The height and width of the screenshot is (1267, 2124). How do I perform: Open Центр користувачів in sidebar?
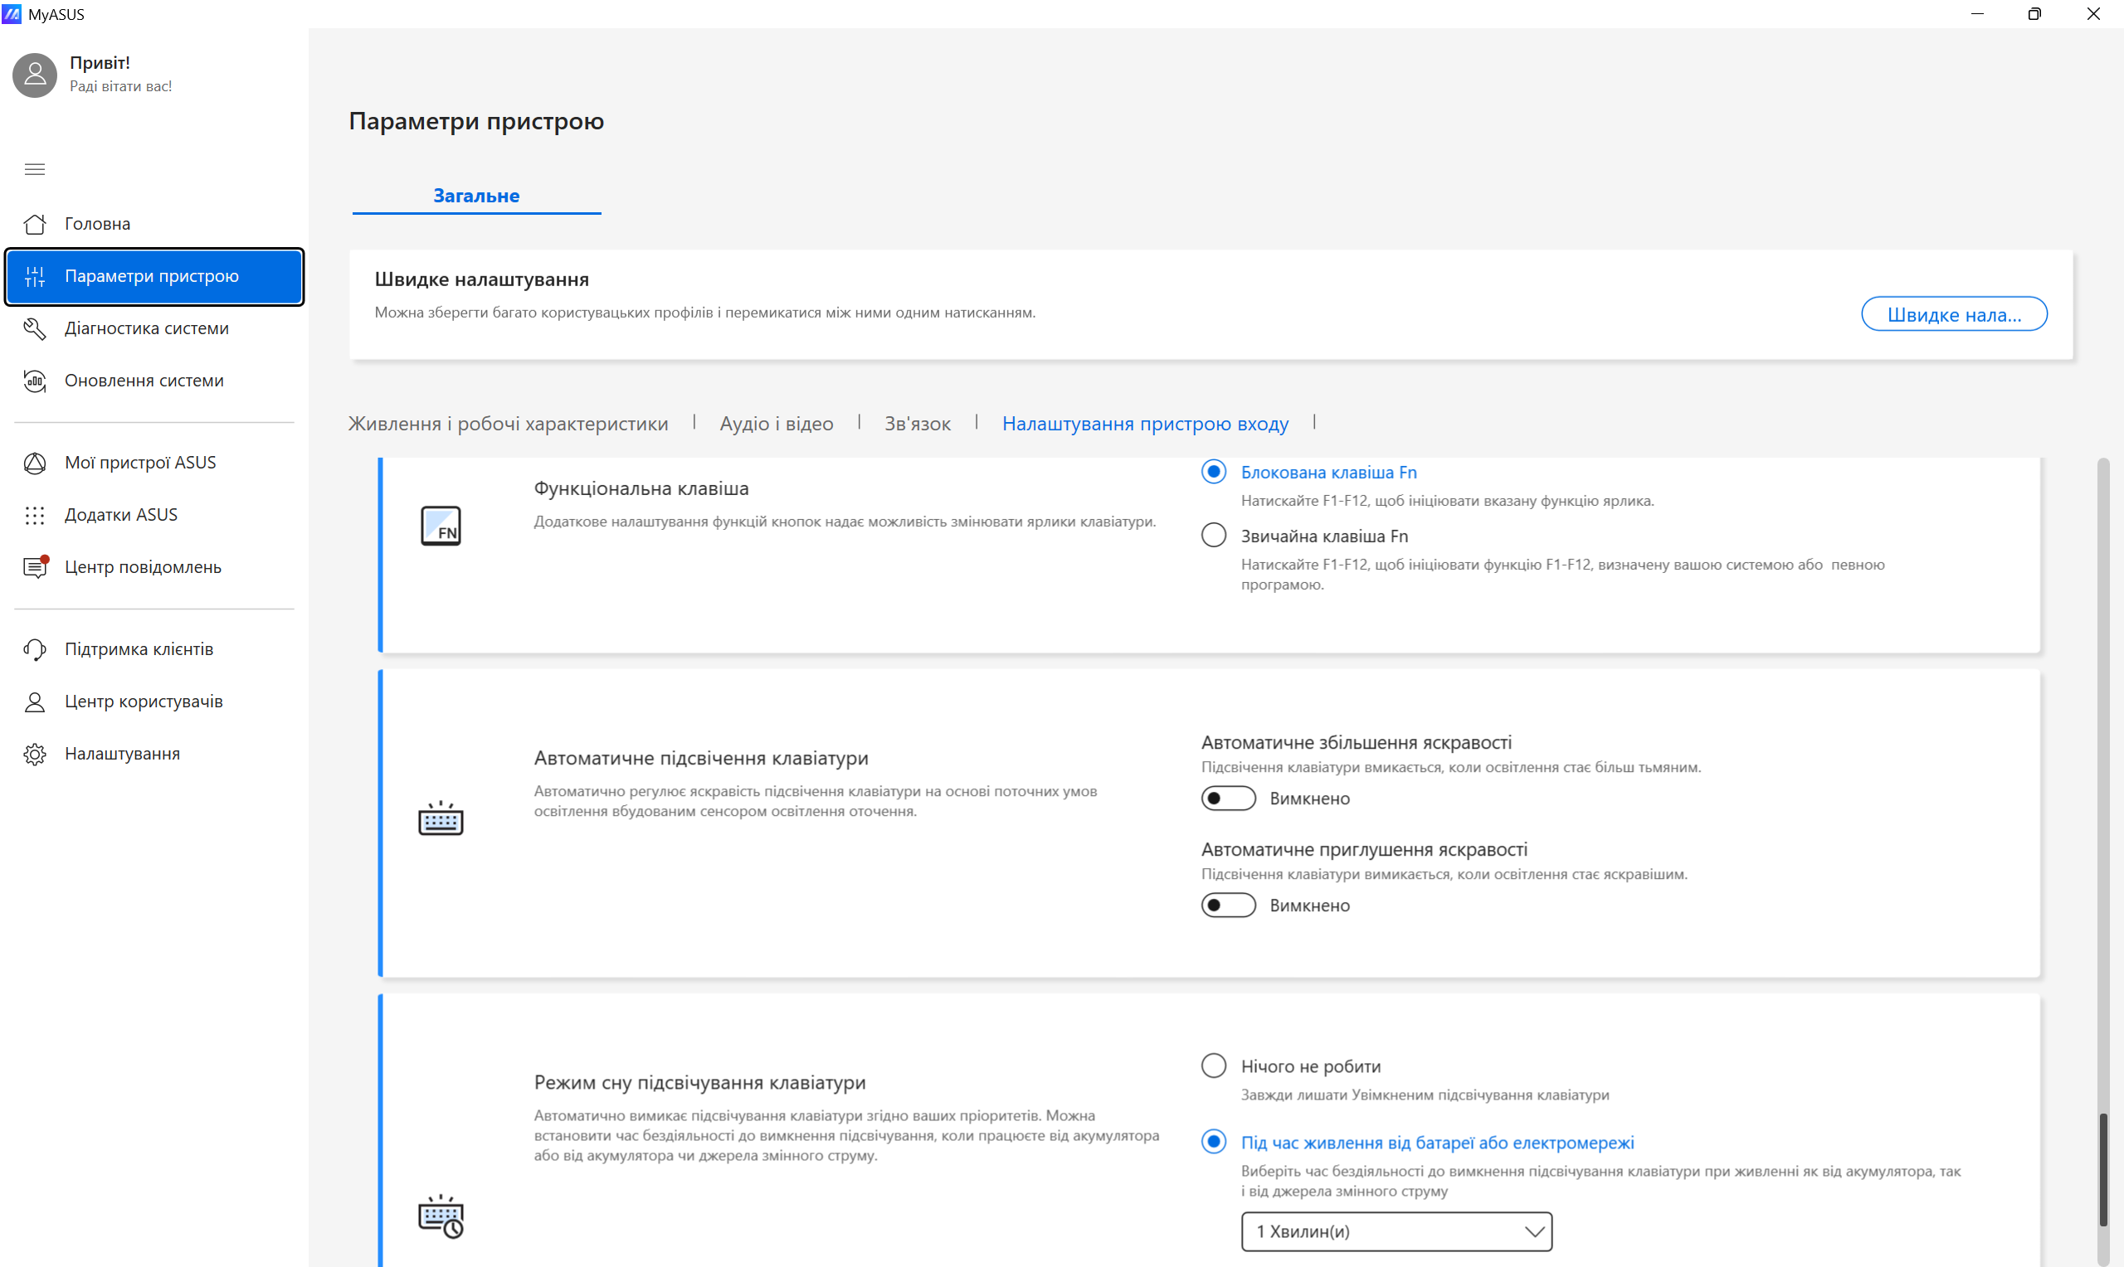tap(144, 701)
